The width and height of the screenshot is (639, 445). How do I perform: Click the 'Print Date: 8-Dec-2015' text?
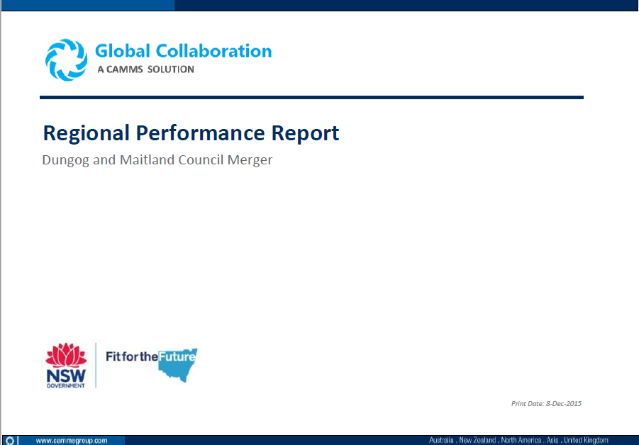546,403
